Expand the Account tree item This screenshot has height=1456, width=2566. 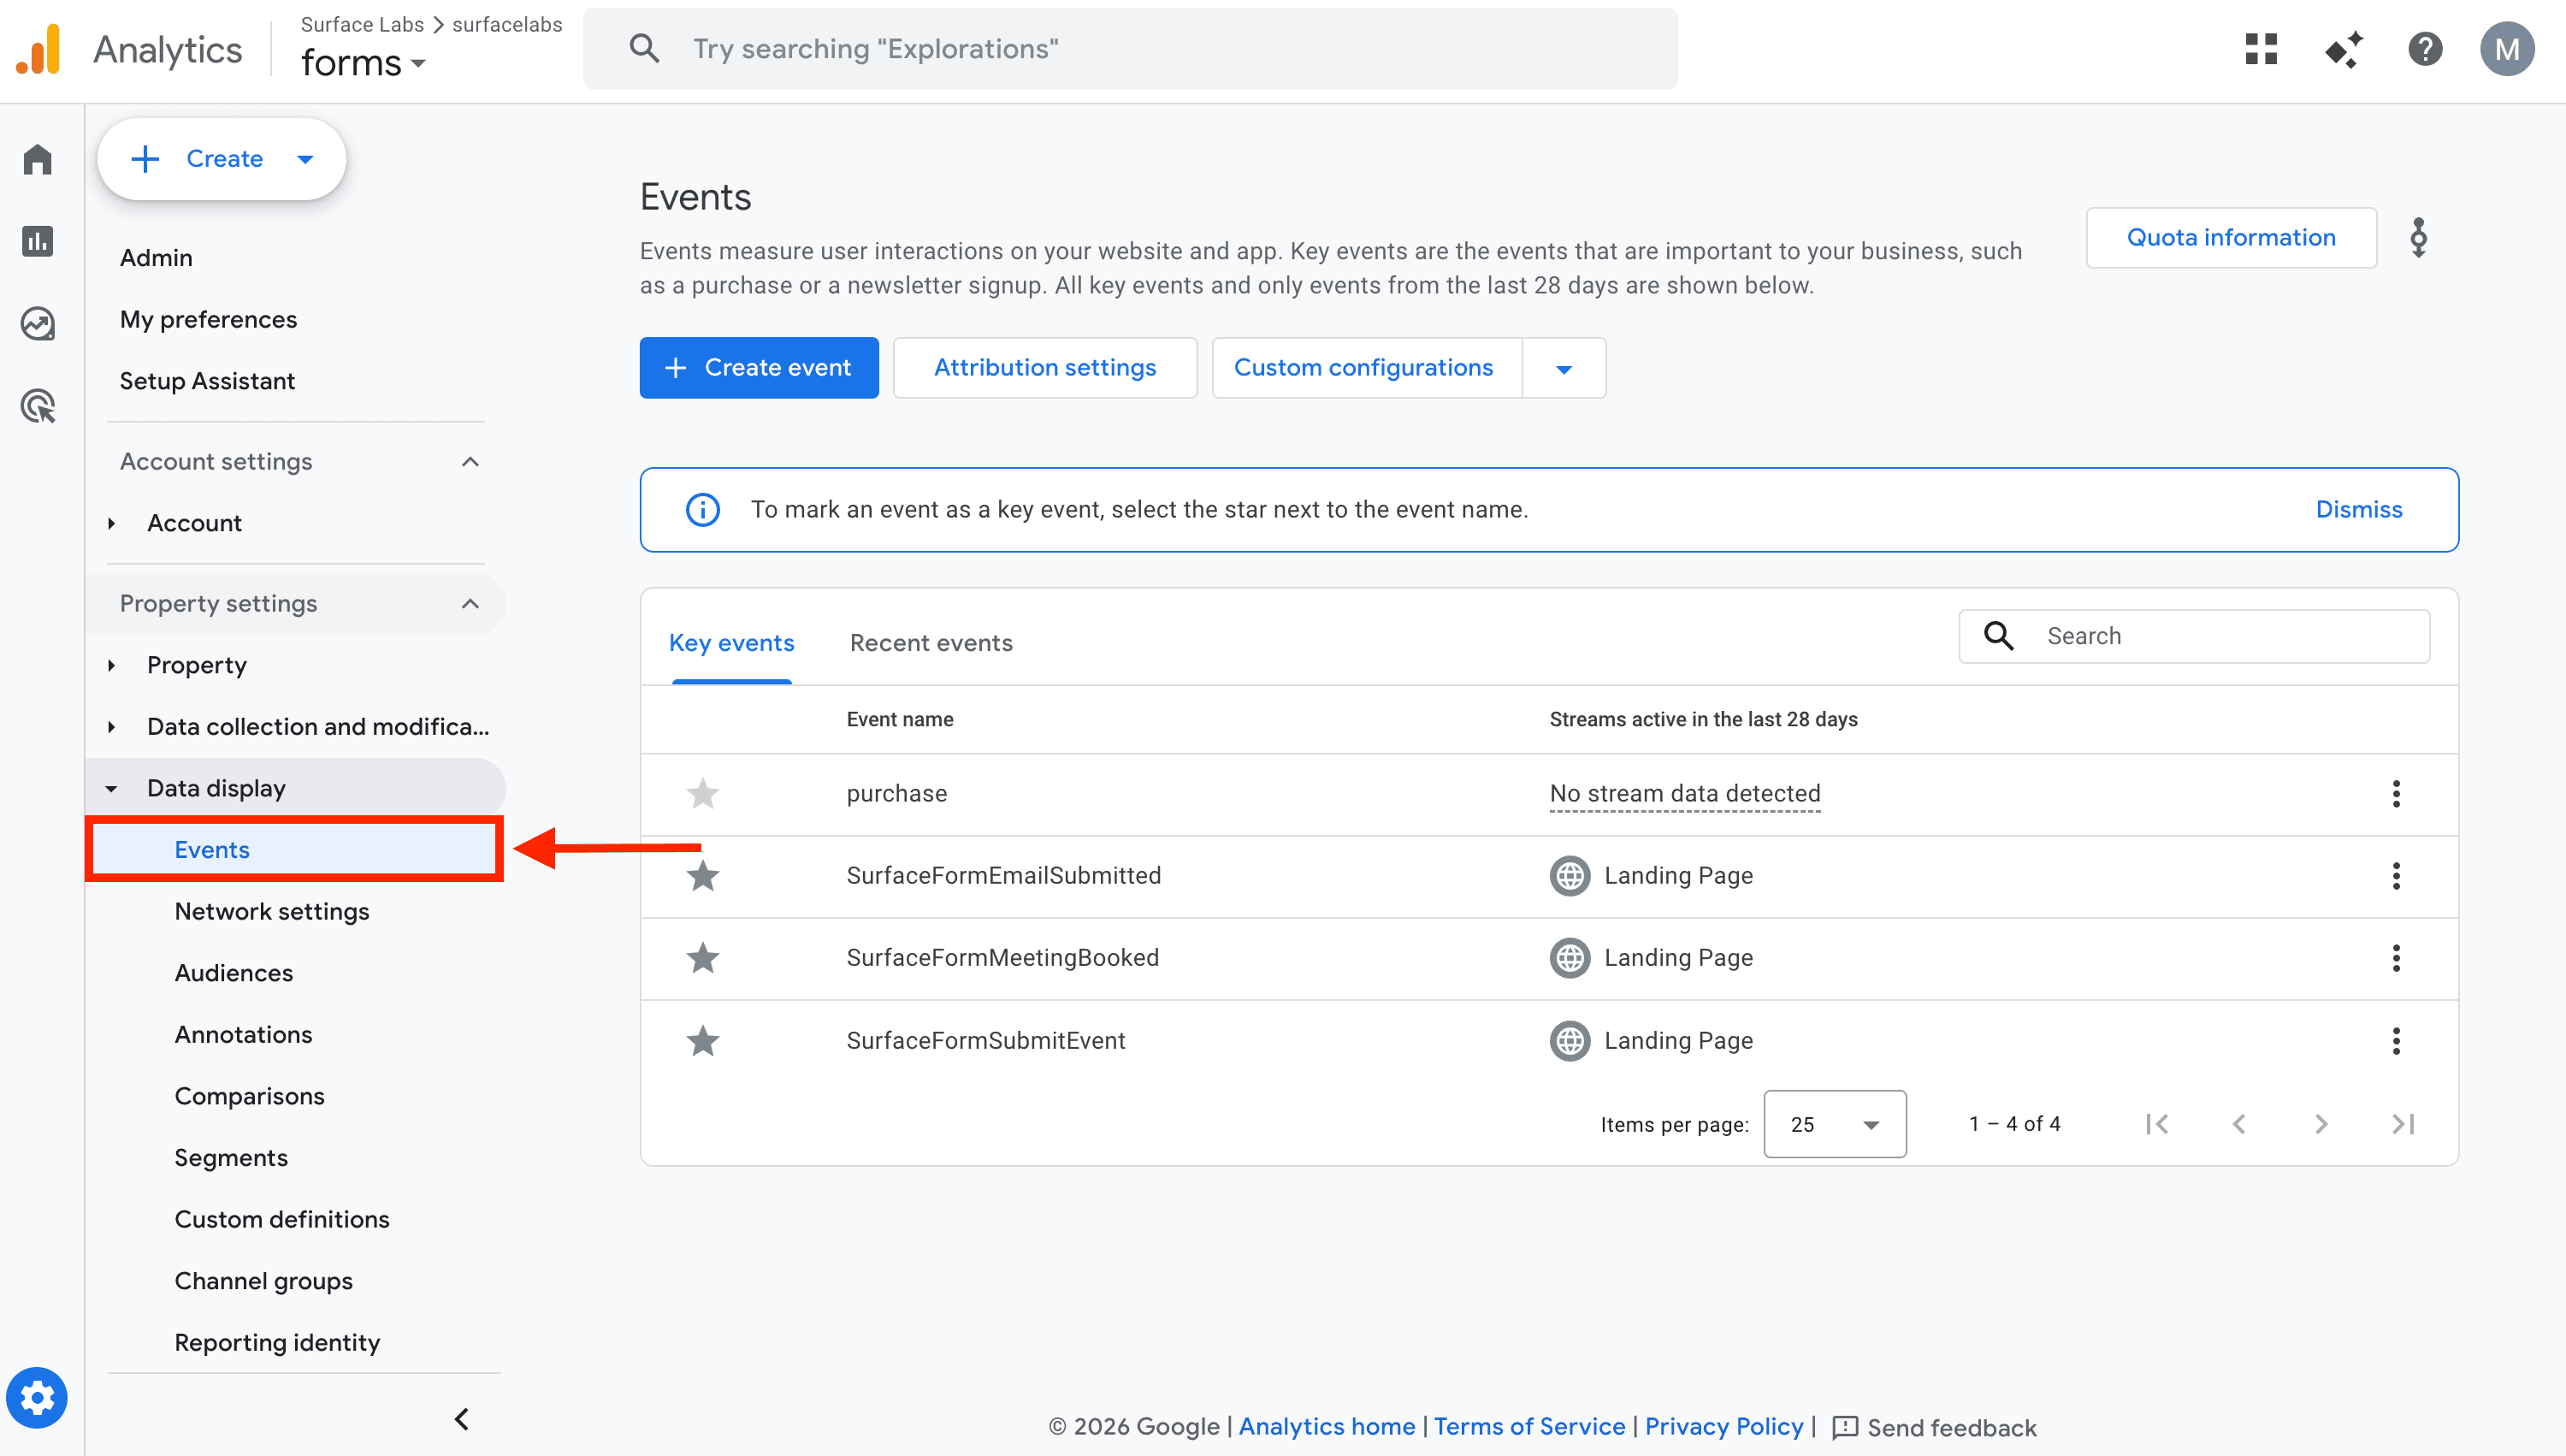click(112, 523)
